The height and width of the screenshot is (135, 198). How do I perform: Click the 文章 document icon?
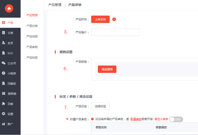coord(3,33)
